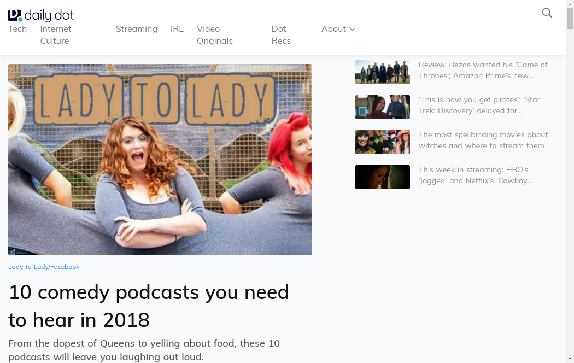Read the 'Star Trek: Discovery' delayed article

point(479,105)
